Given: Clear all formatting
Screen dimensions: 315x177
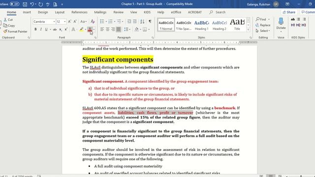Looking at the screenshot, I should pos(93,22).
